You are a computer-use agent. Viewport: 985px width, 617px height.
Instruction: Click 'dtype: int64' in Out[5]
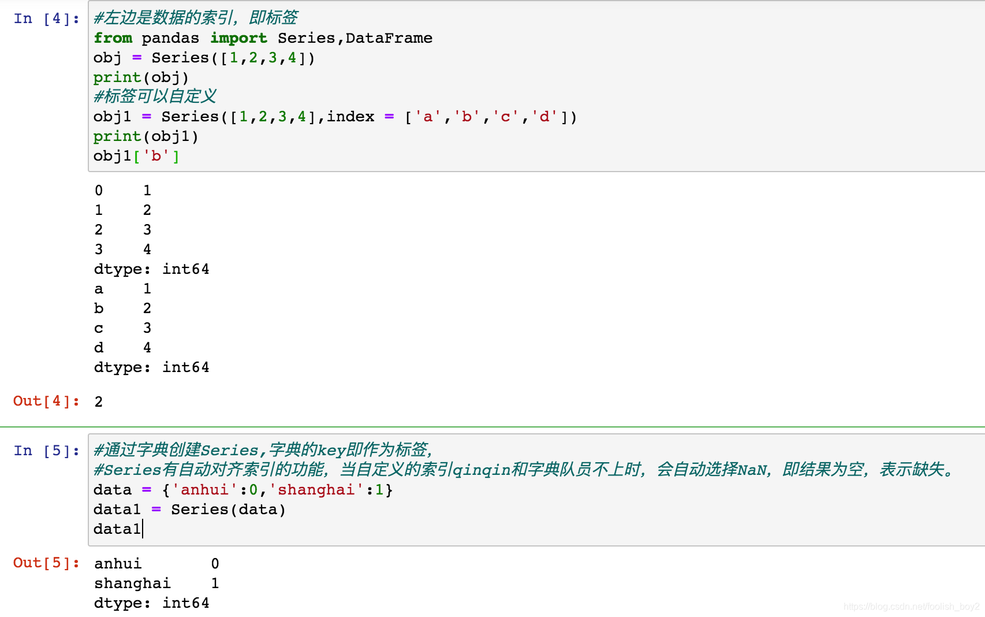tap(152, 603)
